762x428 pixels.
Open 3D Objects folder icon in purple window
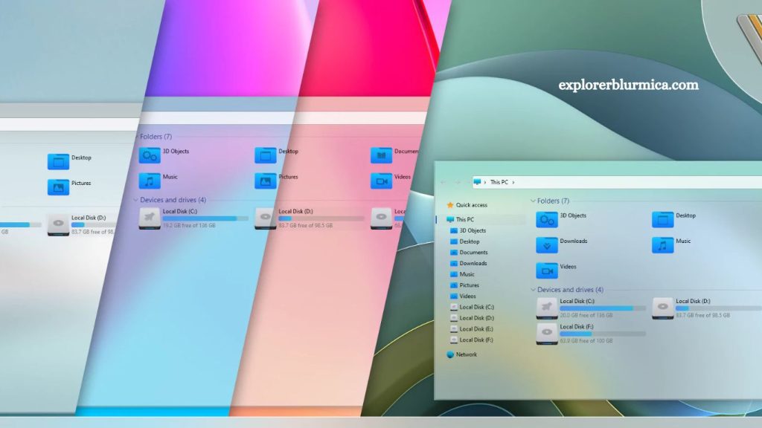pos(149,156)
